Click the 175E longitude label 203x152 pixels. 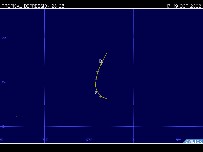[89, 140]
